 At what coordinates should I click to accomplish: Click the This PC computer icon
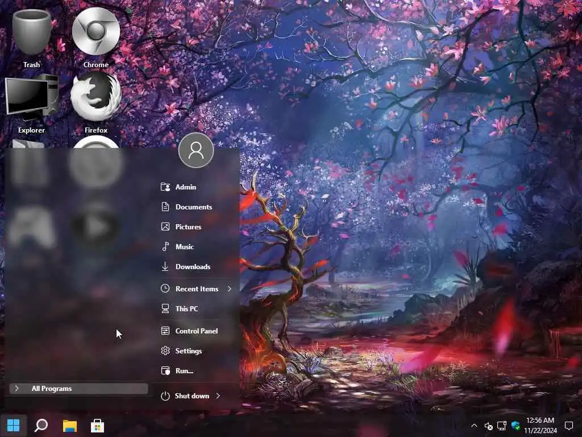165,308
